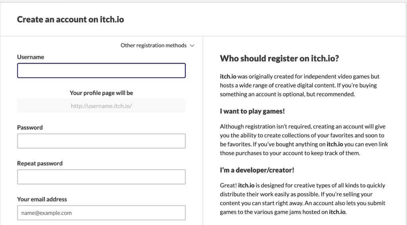The height and width of the screenshot is (225, 407).
Task: Click the Who should register on itch.io? heading
Action: tap(279, 59)
